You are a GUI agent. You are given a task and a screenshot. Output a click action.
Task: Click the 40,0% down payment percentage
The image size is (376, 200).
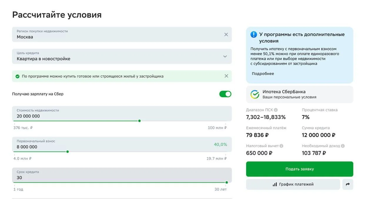pos(220,144)
